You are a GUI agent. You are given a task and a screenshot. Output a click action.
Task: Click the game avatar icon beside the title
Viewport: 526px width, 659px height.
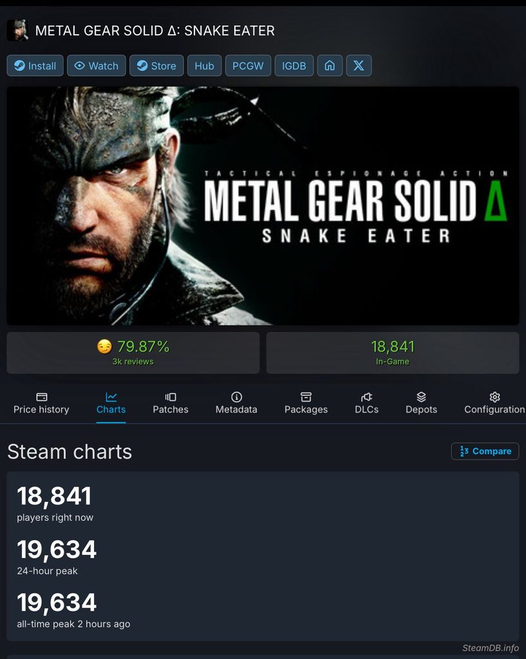pyautogui.click(x=17, y=30)
